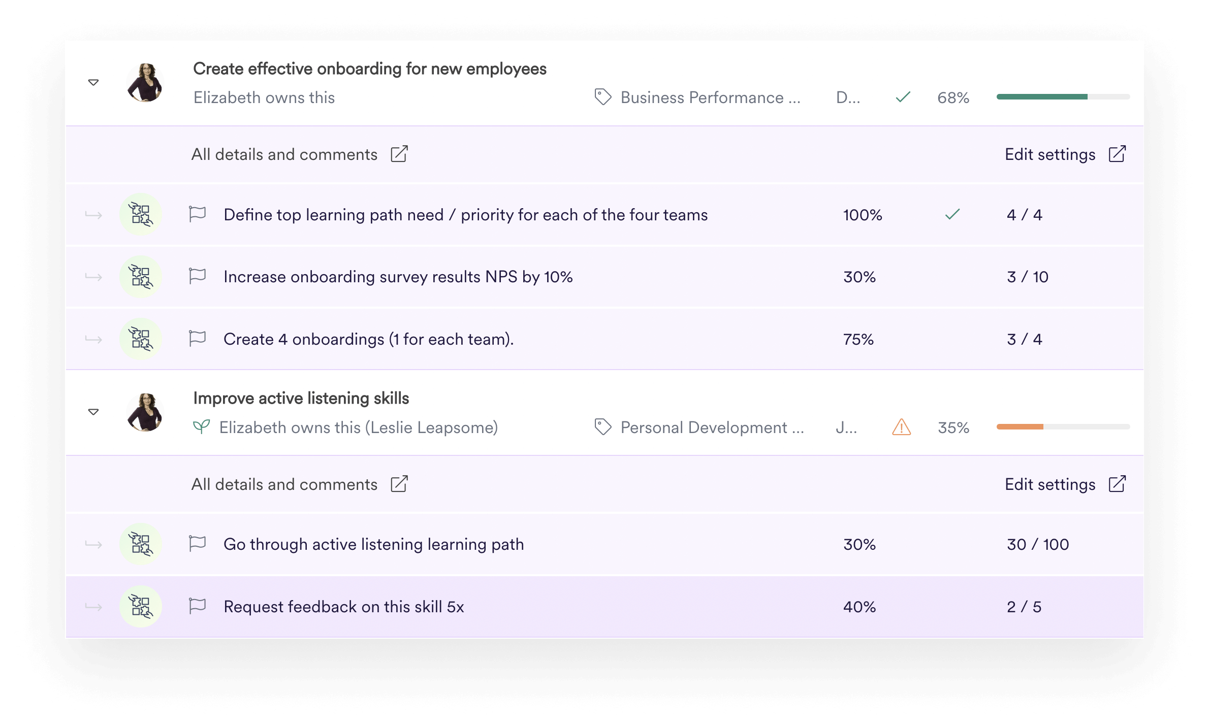The height and width of the screenshot is (728, 1209).
Task: Open All details and comments for listening skills goal
Action: point(284,484)
